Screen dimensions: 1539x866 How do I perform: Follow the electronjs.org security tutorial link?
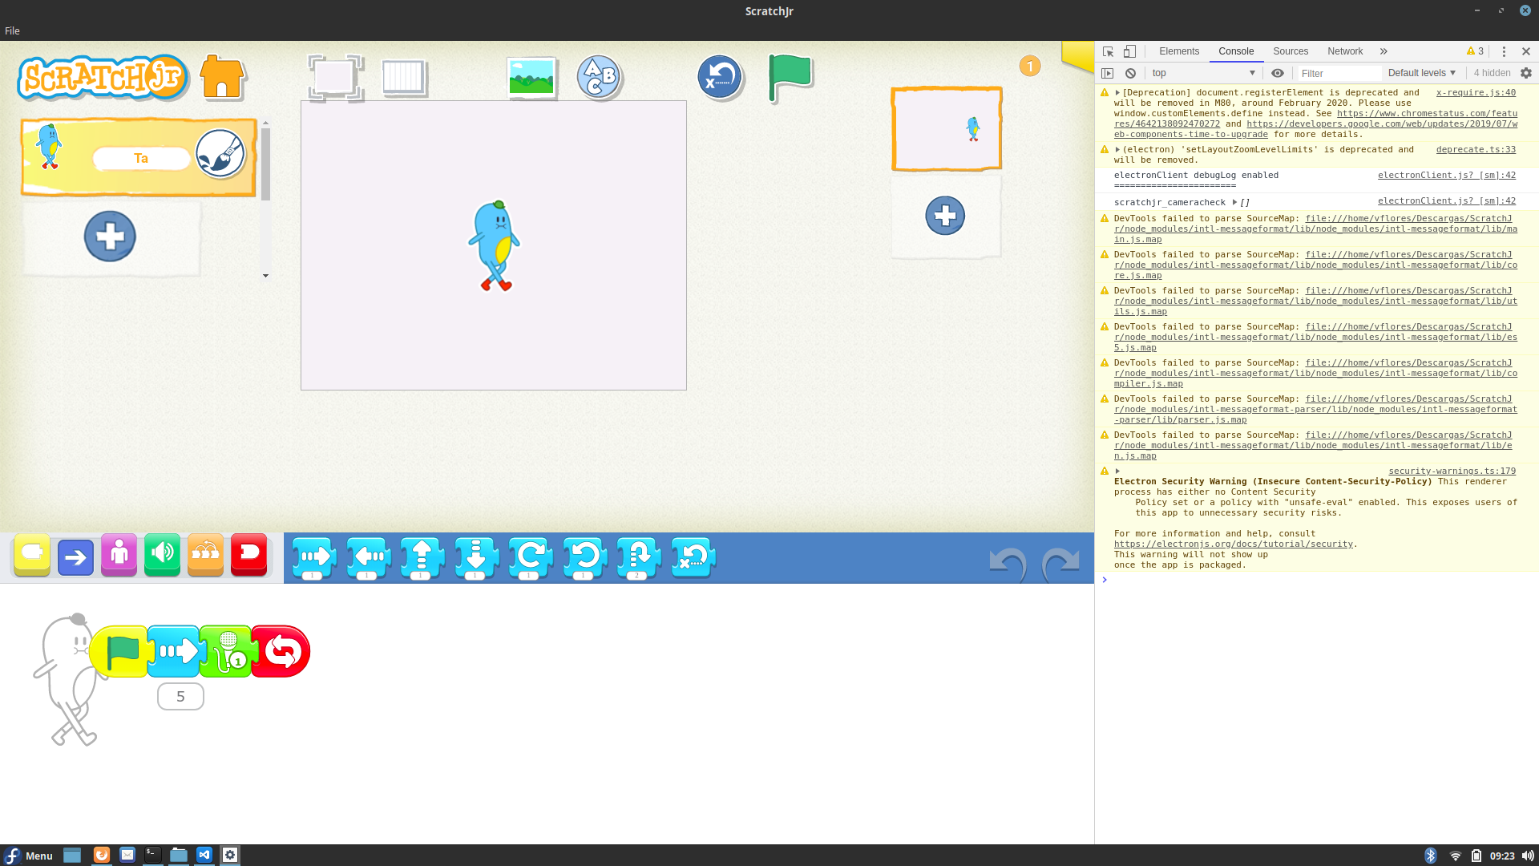[x=1232, y=544]
